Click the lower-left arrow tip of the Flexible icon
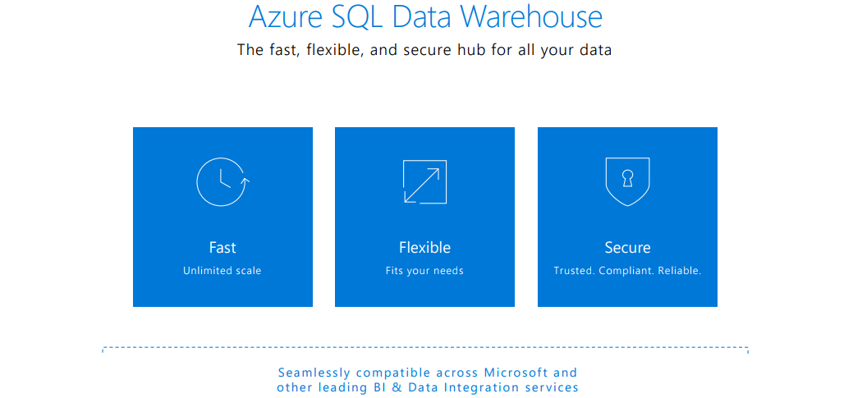Screen dimensions: 853x398 [409, 198]
